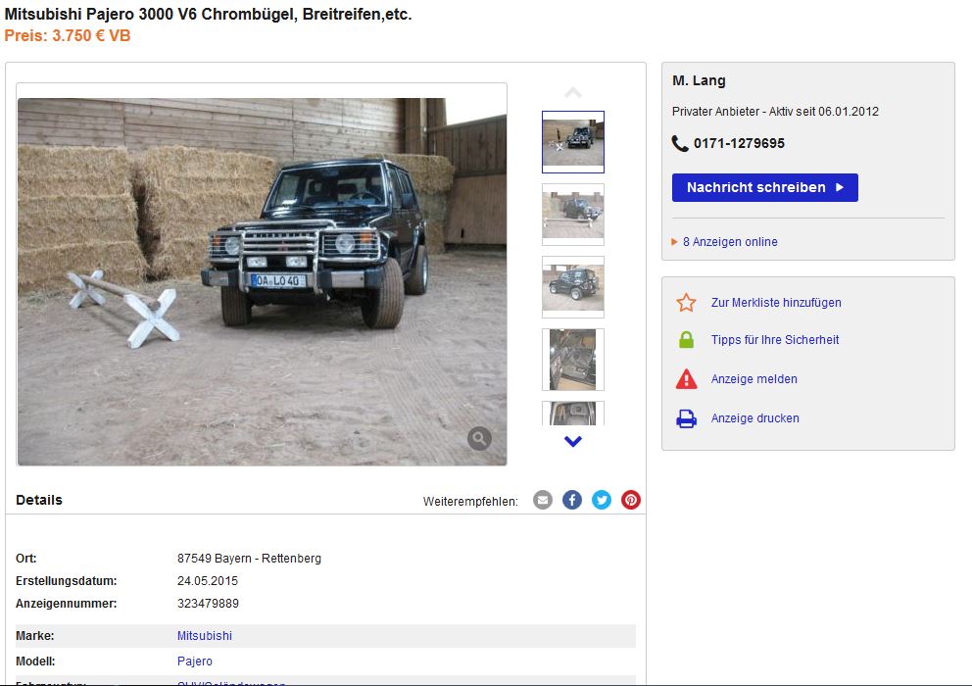The width and height of the screenshot is (972, 686).
Task: Open Tipps für Ihre Sicherheit link
Action: pyautogui.click(x=775, y=340)
